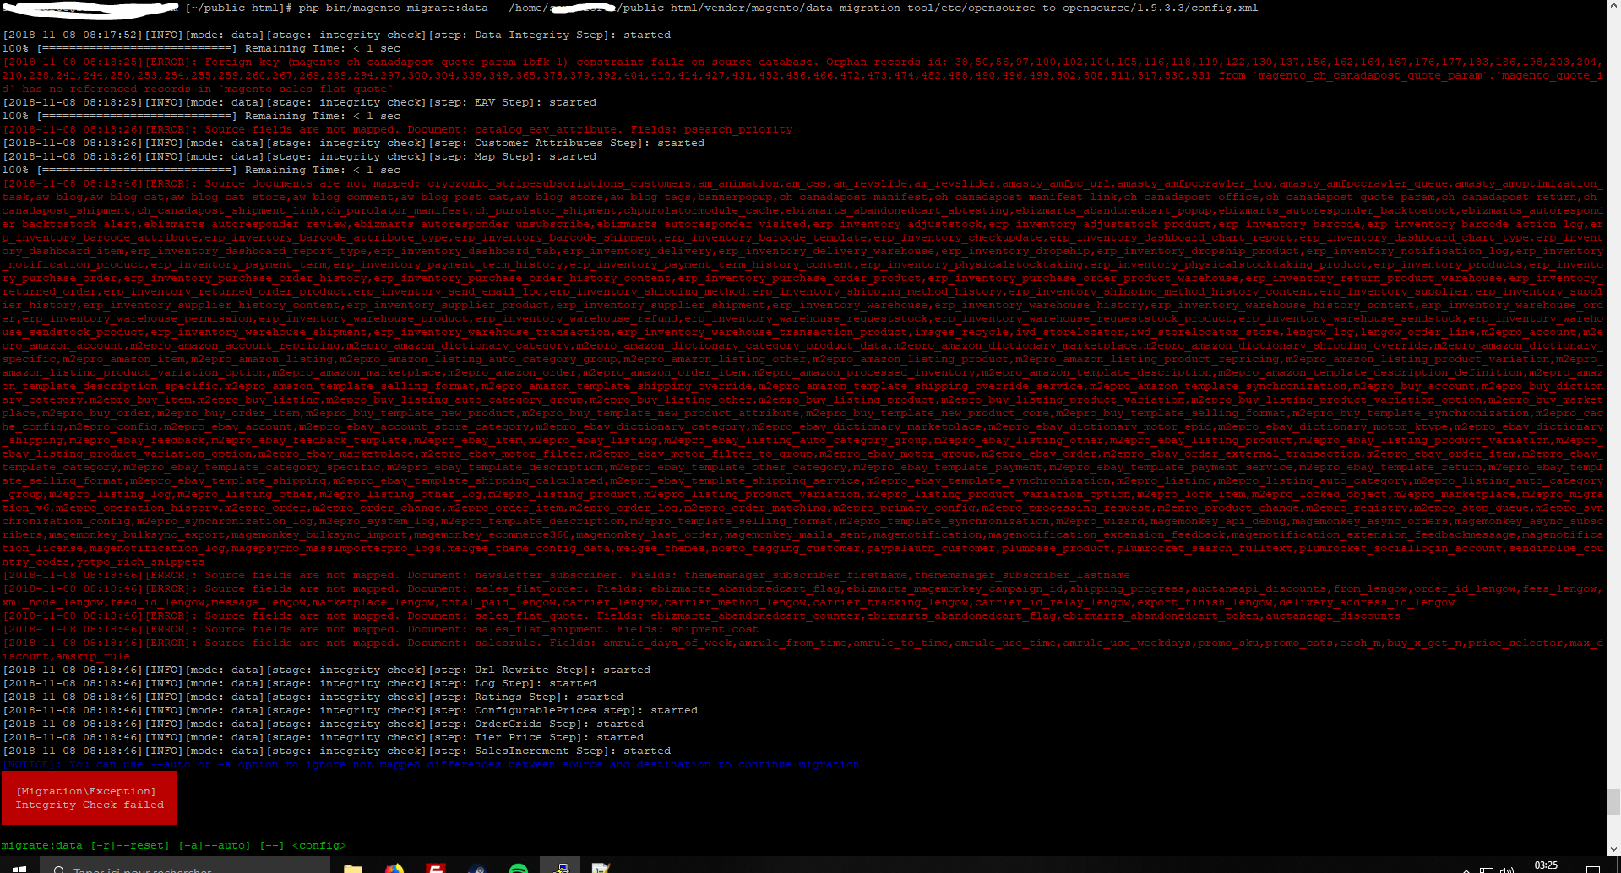The image size is (1621, 873).
Task: Click the 'Integrity Check failed' red error box
Action: point(90,798)
